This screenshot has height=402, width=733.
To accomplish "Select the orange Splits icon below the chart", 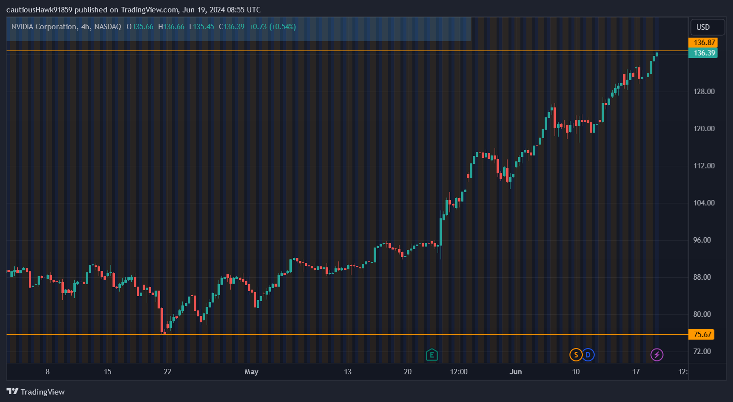I will (x=575, y=354).
